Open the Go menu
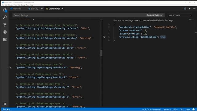Screen dimensions: 197x111 point(19,5)
